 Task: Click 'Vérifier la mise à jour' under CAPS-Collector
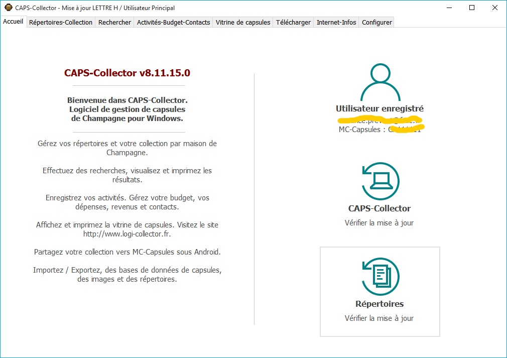[379, 223]
